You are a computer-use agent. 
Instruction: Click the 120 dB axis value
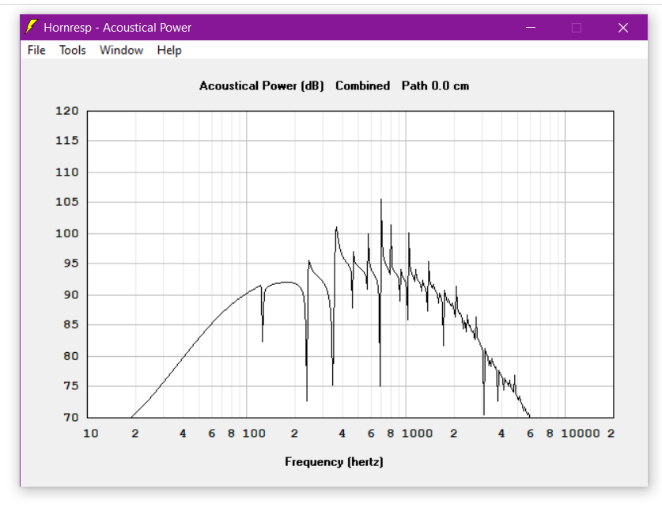pyautogui.click(x=67, y=111)
